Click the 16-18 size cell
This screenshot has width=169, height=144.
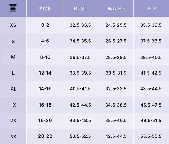point(45,105)
